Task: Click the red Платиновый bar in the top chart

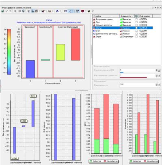Action: pyautogui.click(x=76, y=44)
